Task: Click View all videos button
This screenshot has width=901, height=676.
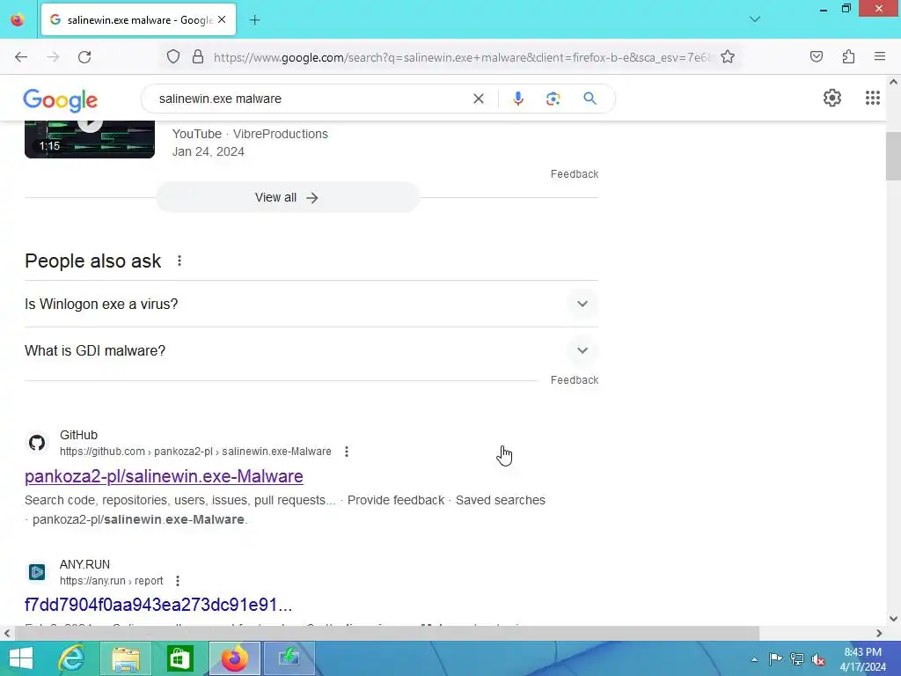Action: [x=288, y=198]
